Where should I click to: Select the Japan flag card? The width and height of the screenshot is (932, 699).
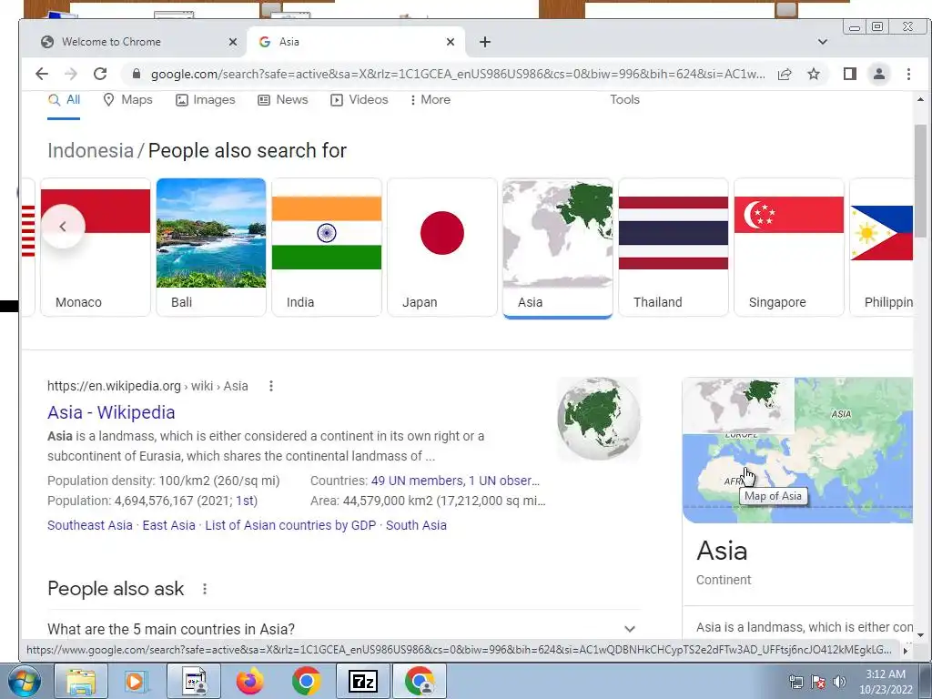click(x=442, y=248)
